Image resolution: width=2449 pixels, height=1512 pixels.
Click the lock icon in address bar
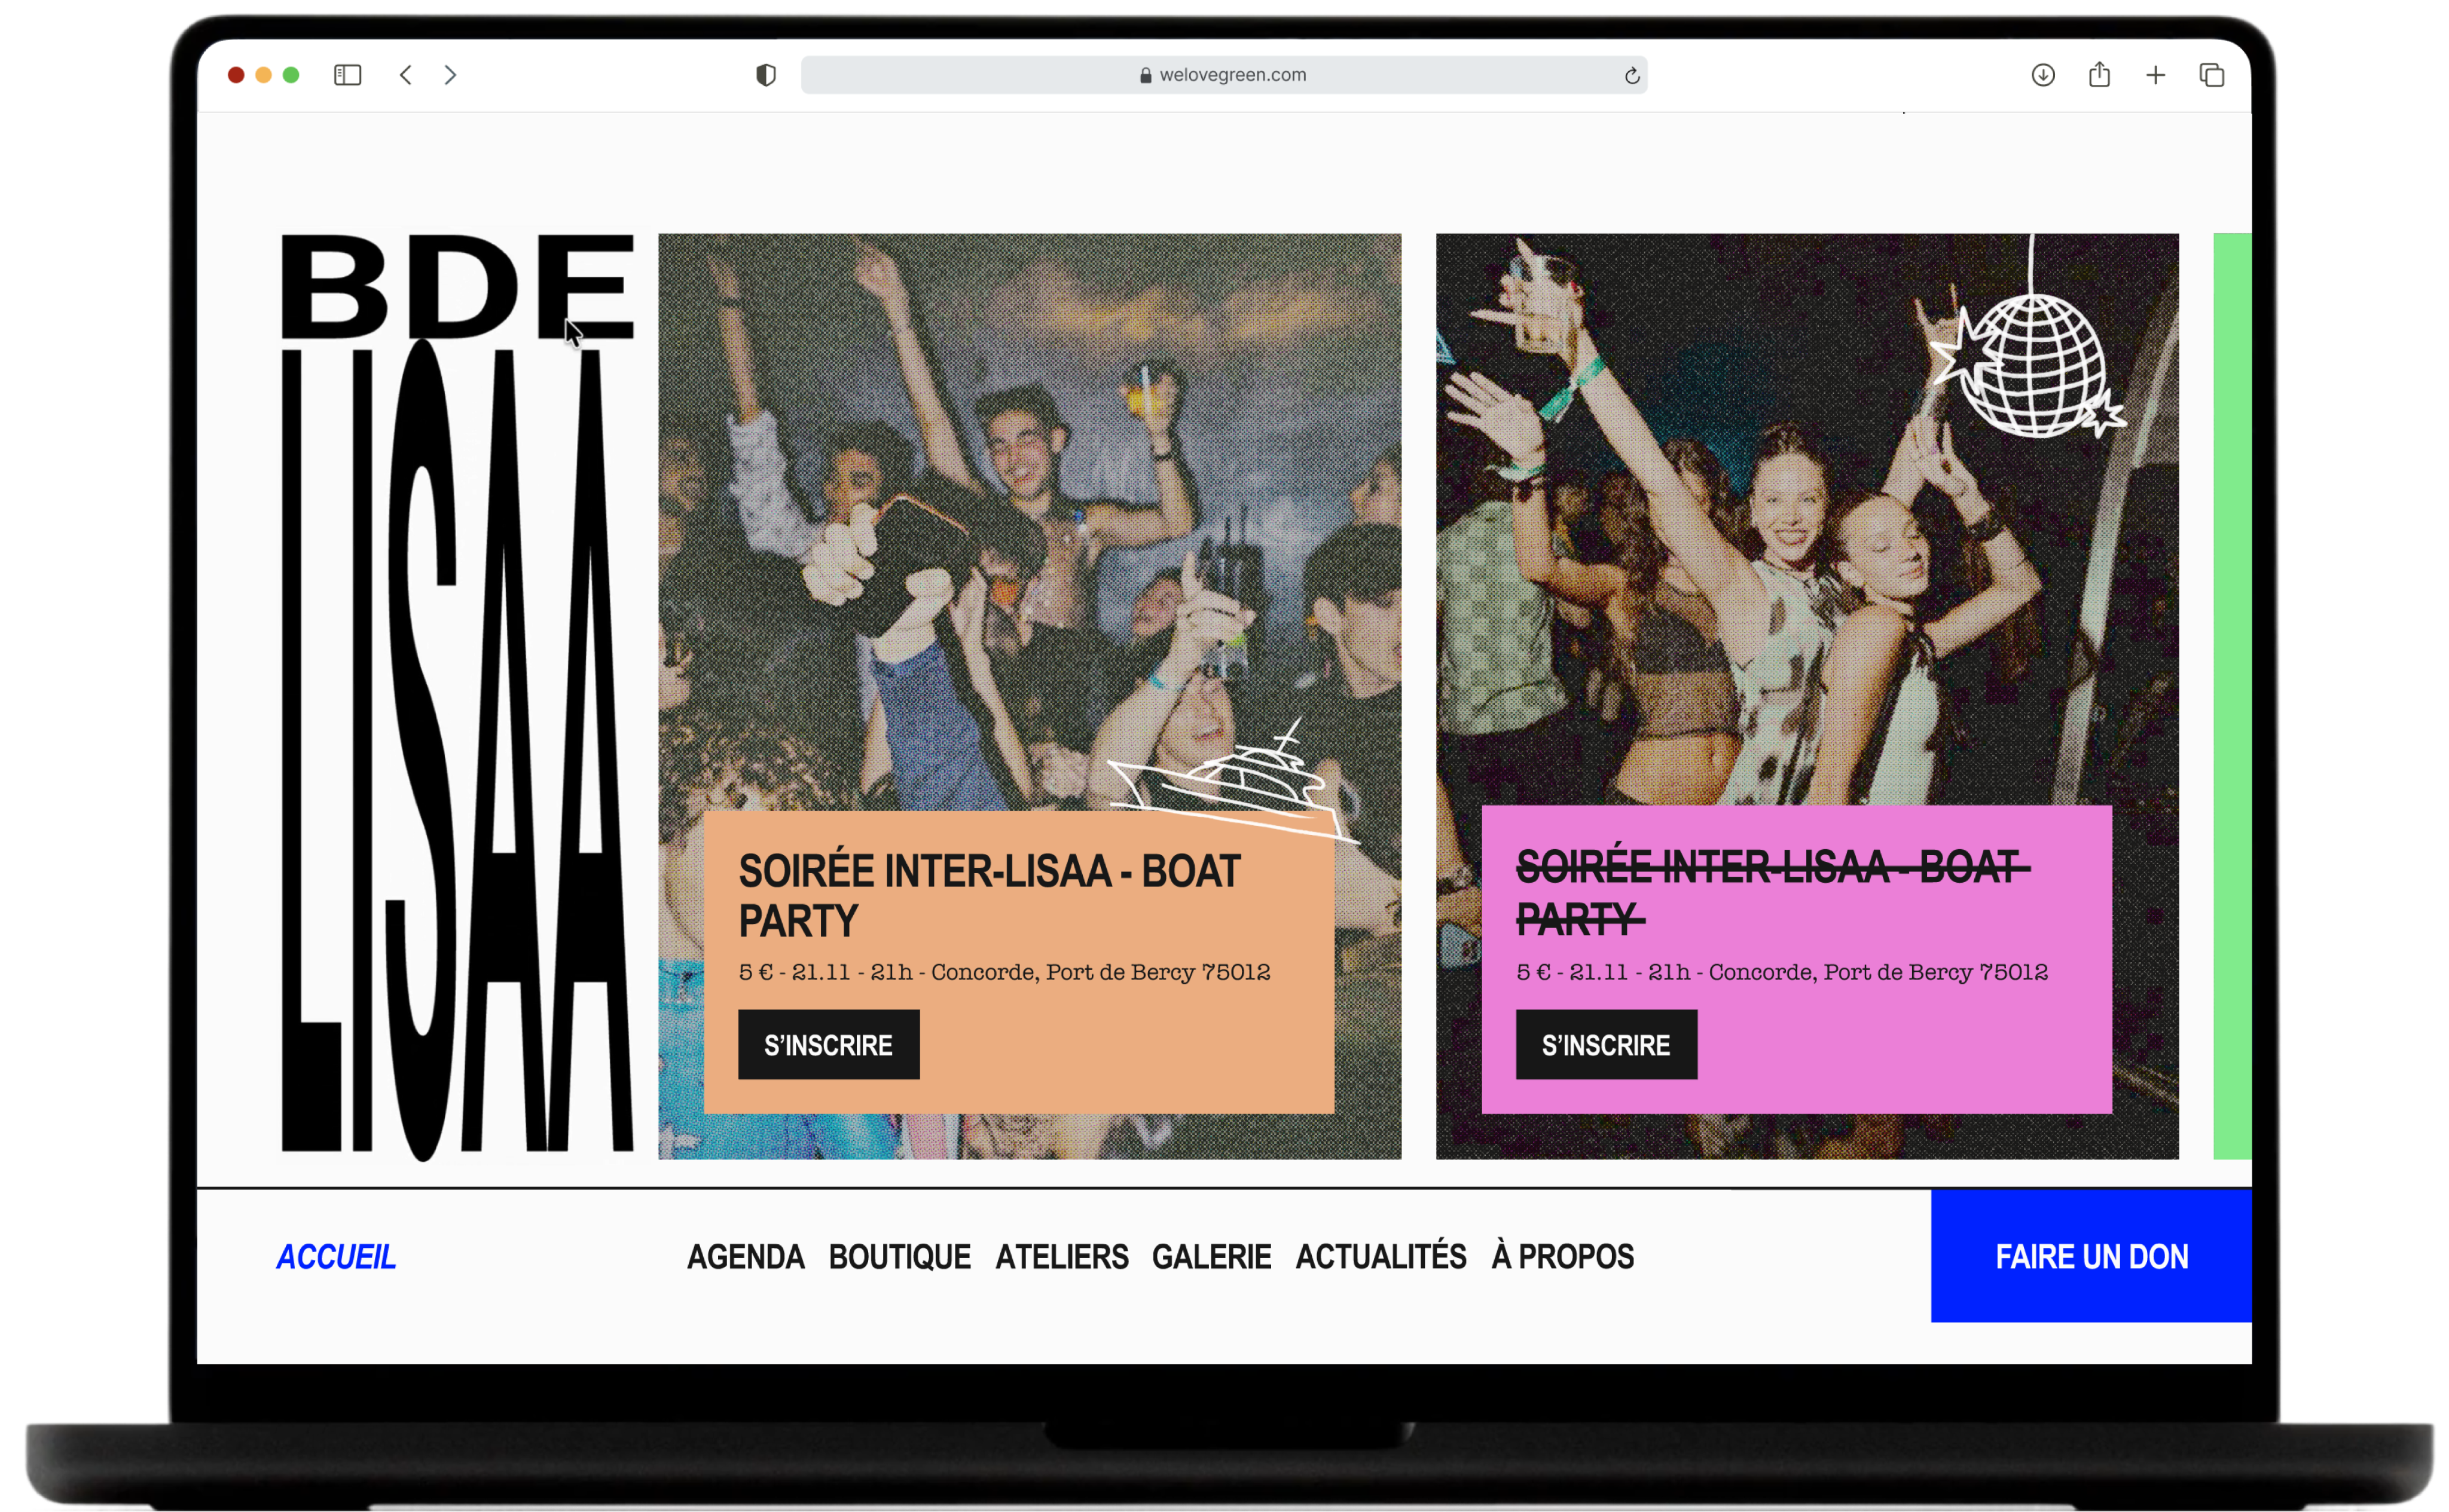pyautogui.click(x=1146, y=75)
